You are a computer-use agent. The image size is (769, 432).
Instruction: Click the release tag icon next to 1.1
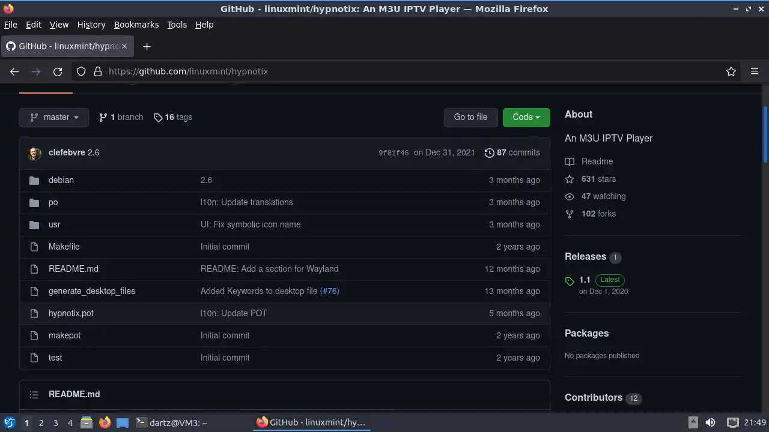point(570,281)
